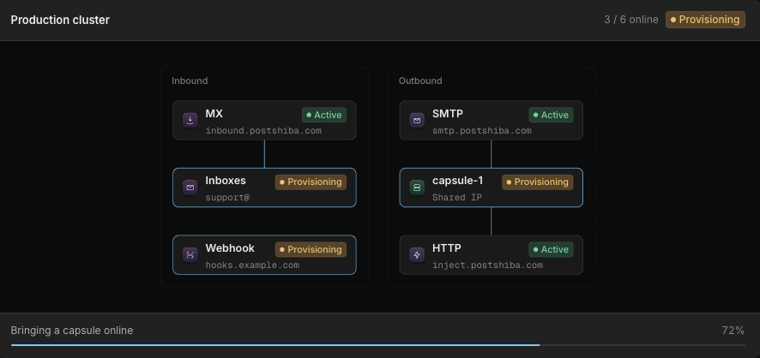Open the SMTP node card
Viewport: 760px width, 358px height.
491,121
